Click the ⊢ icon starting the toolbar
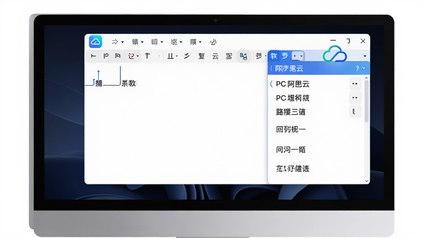 click(x=93, y=56)
